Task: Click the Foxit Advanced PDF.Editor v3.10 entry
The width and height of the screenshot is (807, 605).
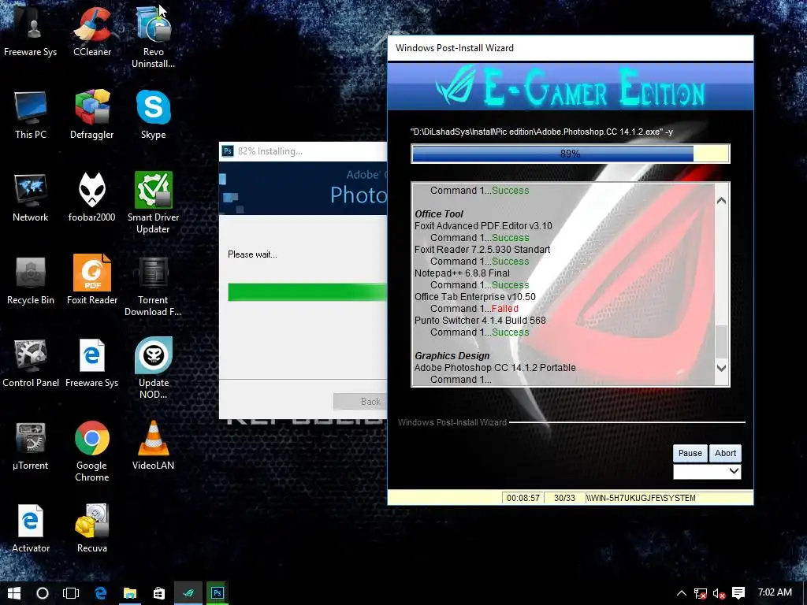Action: click(483, 226)
